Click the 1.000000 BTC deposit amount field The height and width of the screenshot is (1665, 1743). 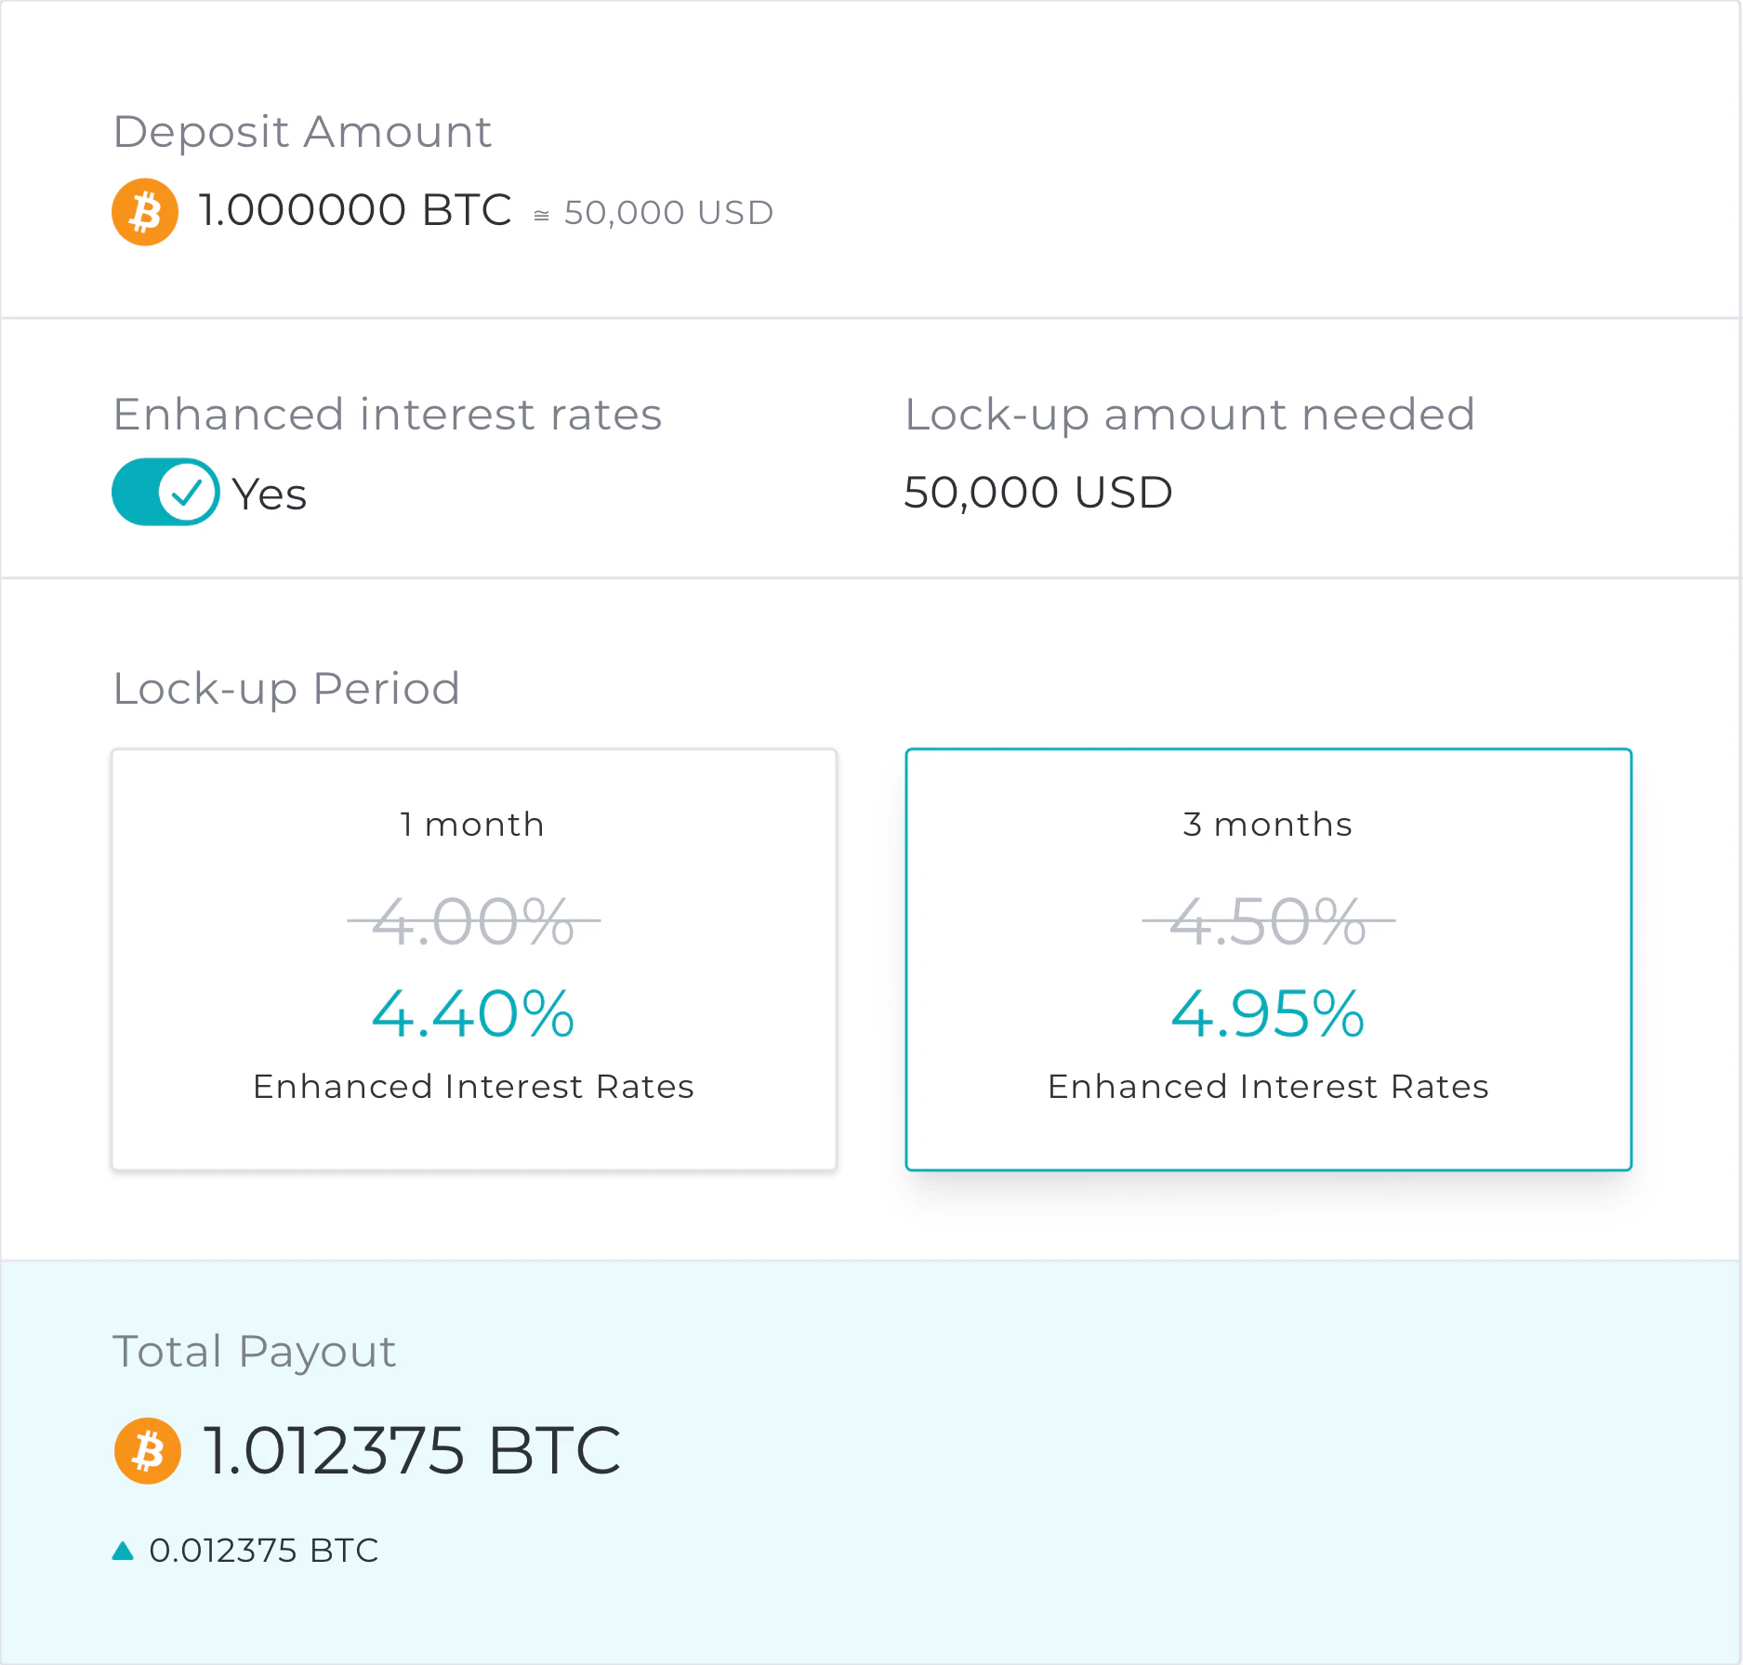355,210
